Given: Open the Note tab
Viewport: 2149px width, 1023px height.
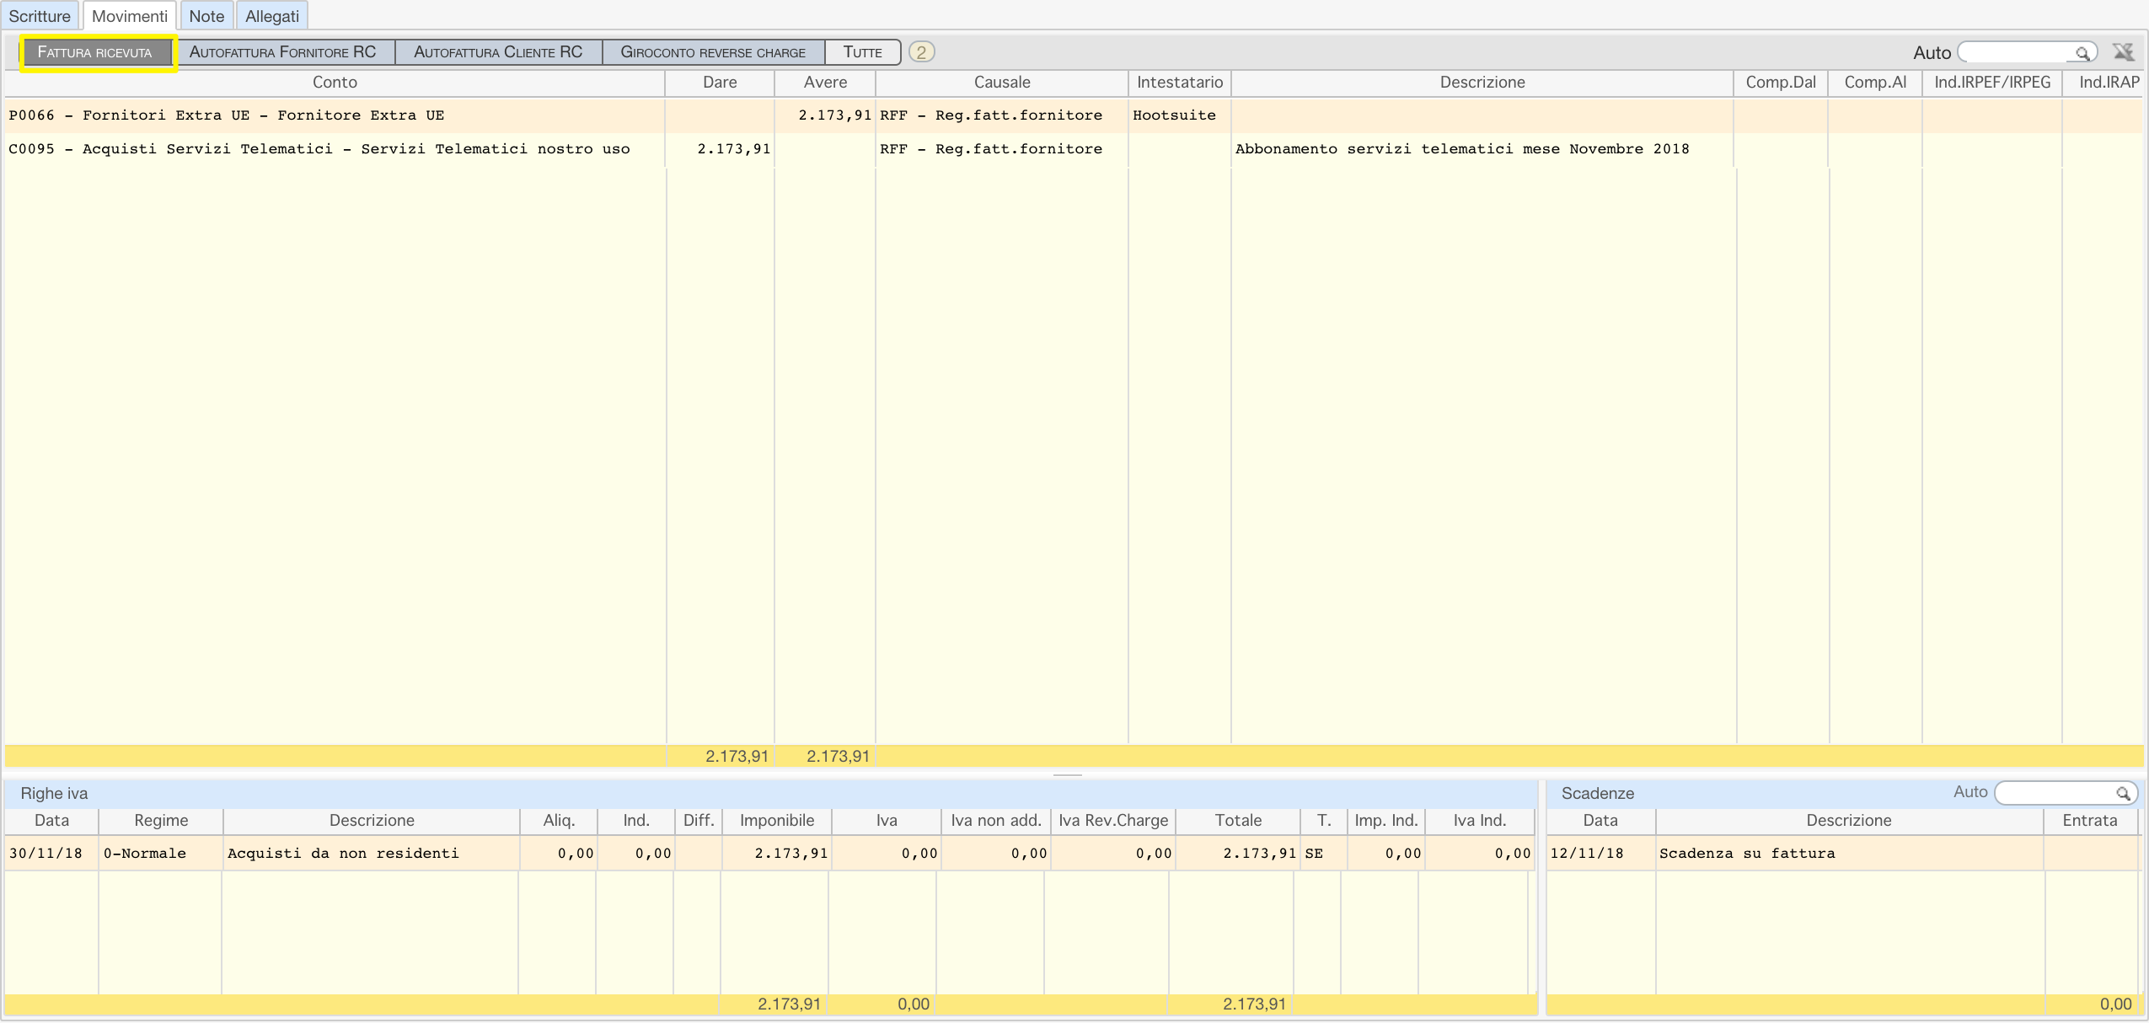Looking at the screenshot, I should (206, 16).
